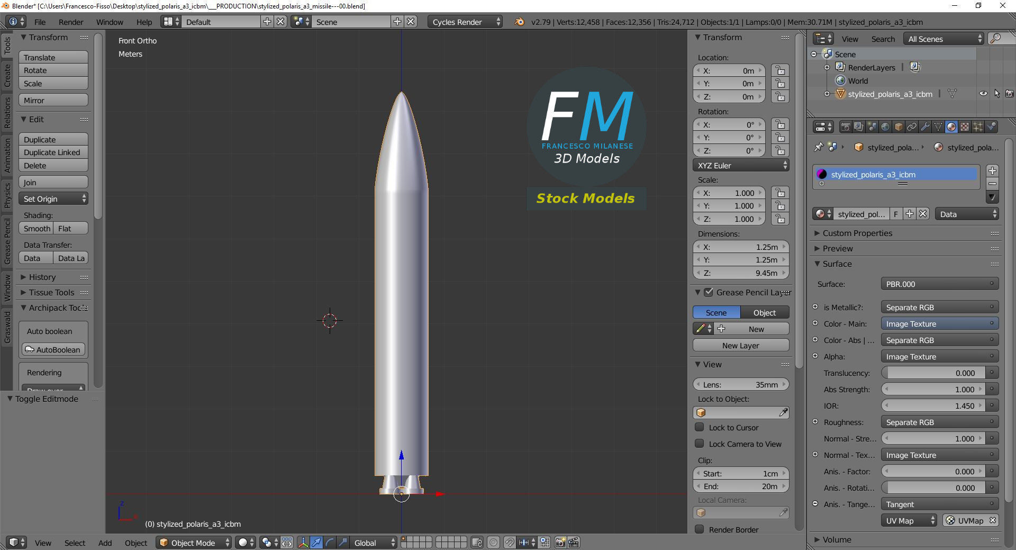Open the 3D view Select menu

[x=75, y=543]
